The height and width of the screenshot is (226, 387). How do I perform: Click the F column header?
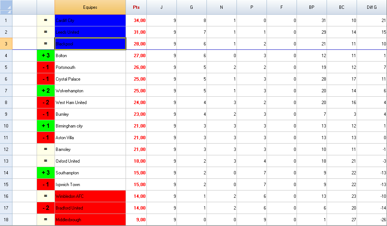pos(282,7)
